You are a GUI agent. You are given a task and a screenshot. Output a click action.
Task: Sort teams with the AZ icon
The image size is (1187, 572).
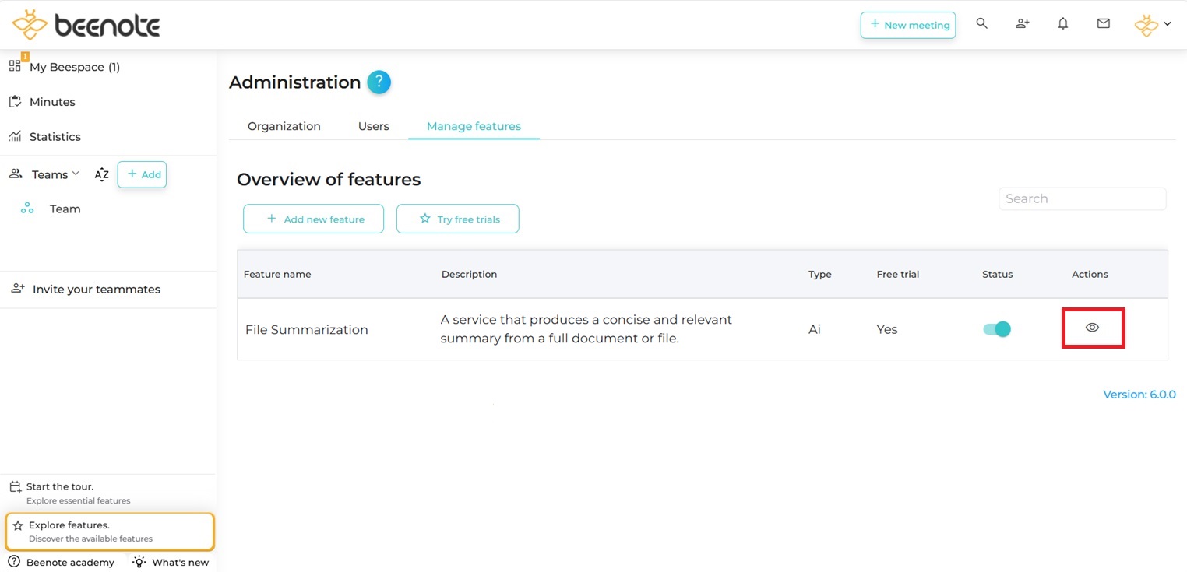tap(101, 175)
